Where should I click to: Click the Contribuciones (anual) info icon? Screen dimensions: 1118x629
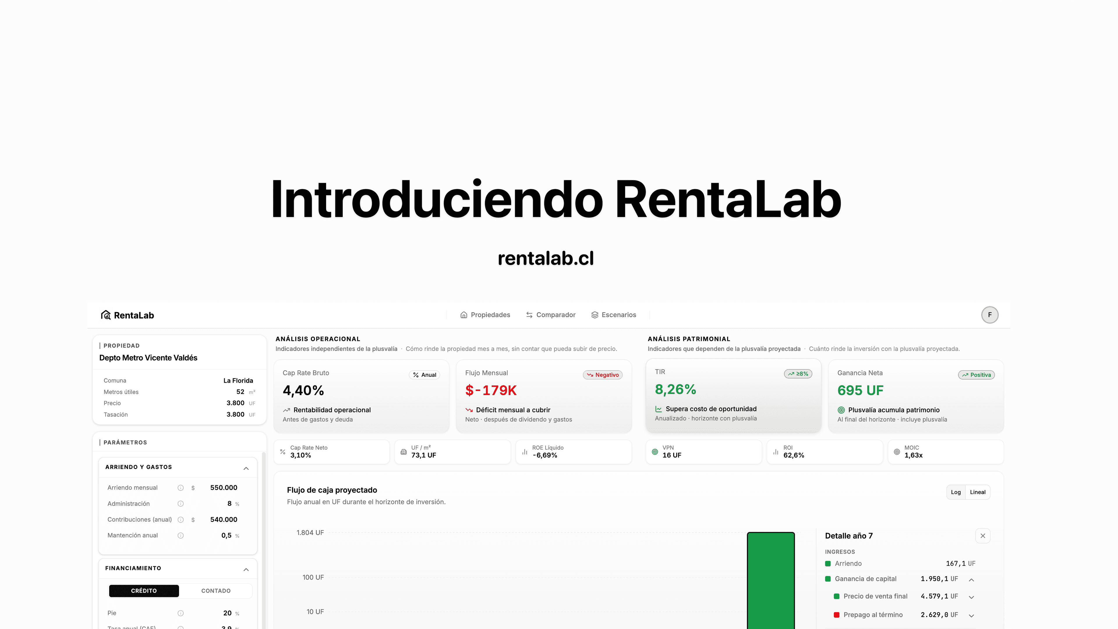click(x=181, y=520)
